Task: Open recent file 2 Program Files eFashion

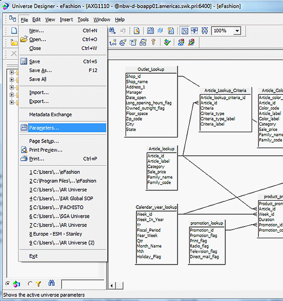Action: (63, 181)
